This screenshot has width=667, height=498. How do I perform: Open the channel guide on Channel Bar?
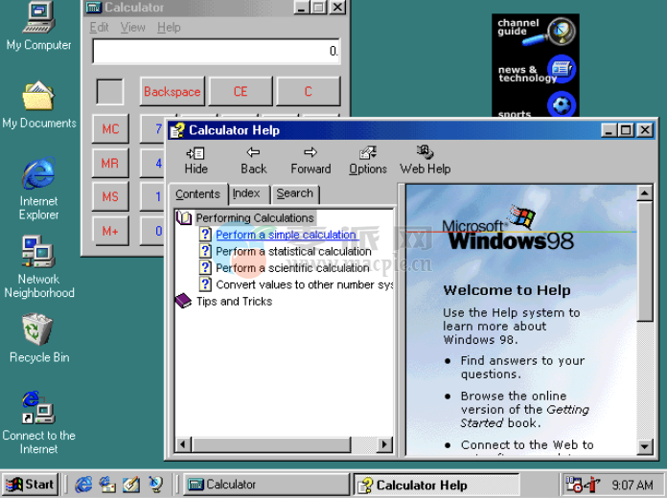[536, 31]
